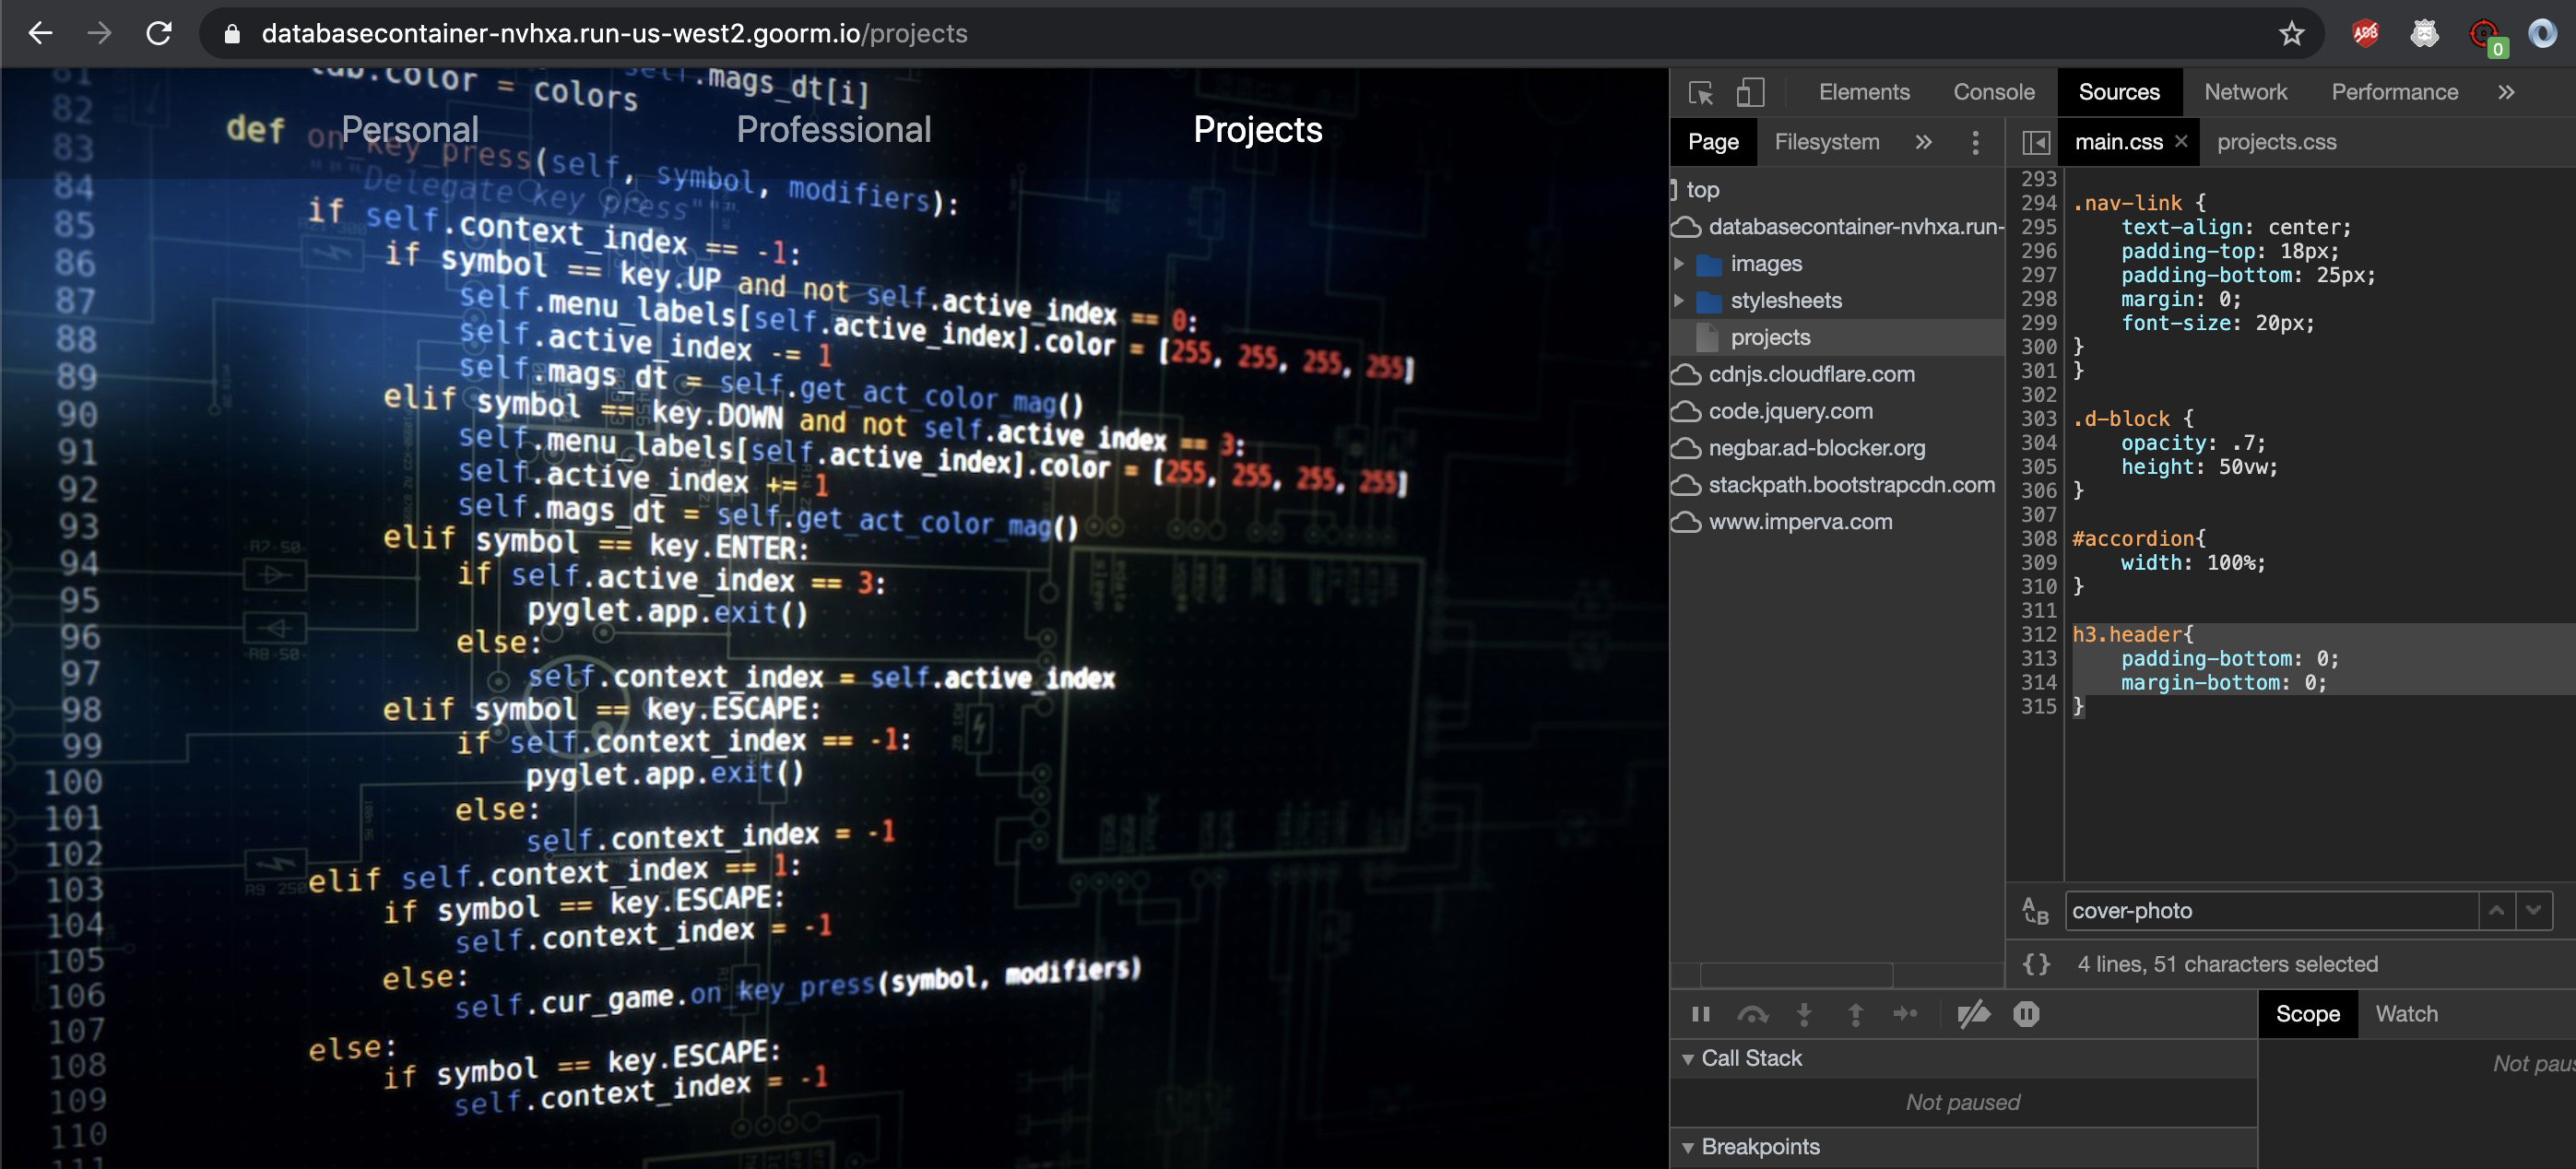Toggle pause on exceptions
The width and height of the screenshot is (2576, 1169).
[x=2026, y=1015]
